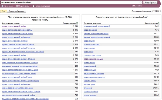This screenshot has height=100, width=162.
Task: Open help icon beside left Показов в месяц
Action: tap(77, 23)
